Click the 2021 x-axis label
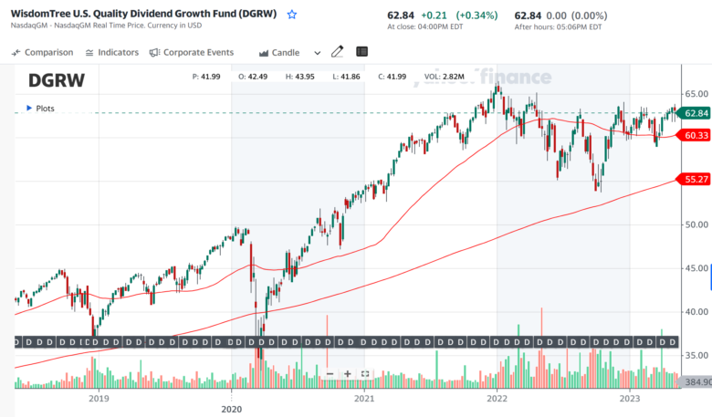This screenshot has width=712, height=417. click(364, 399)
